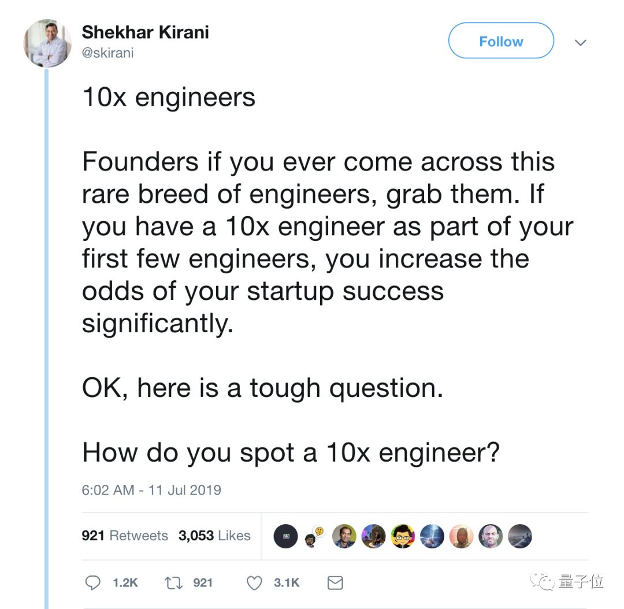
Task: View the 3,053 Likes list
Action: coord(214,536)
